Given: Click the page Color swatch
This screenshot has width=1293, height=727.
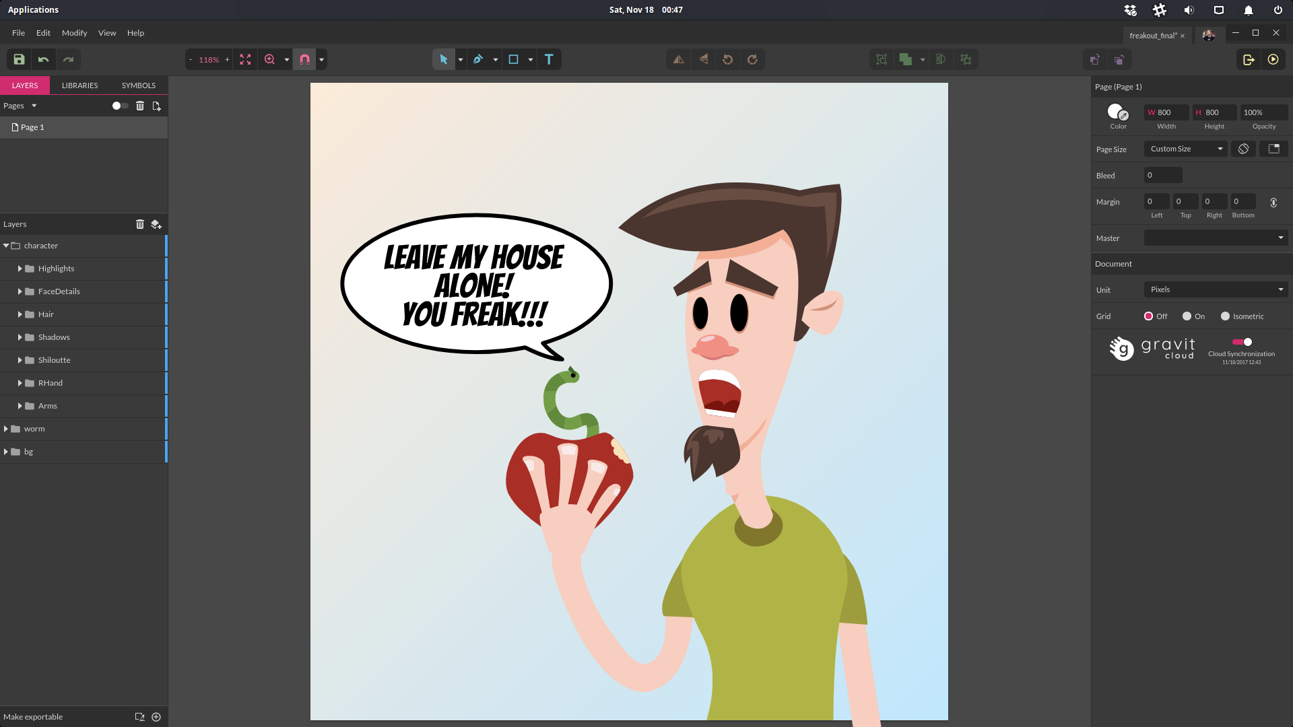Looking at the screenshot, I should point(1116,111).
